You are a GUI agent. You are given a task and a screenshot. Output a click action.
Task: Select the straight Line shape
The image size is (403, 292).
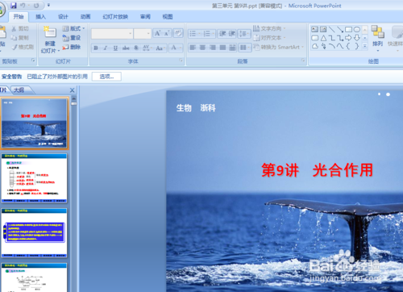pos(332,29)
